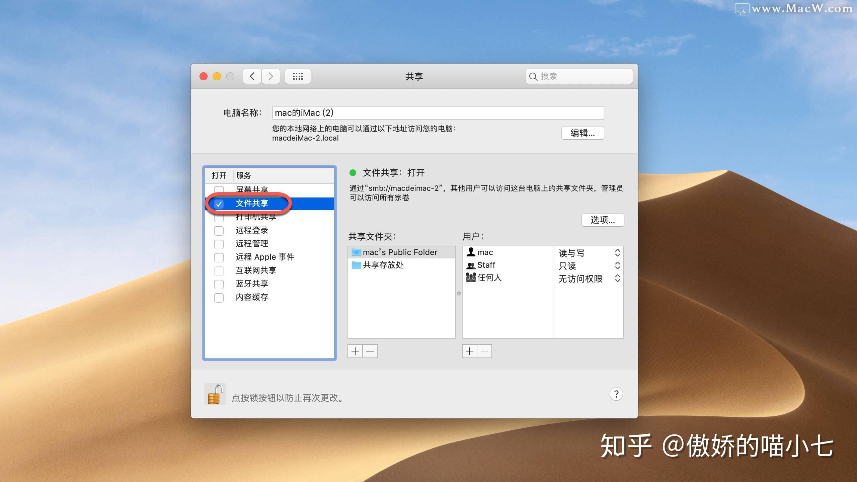Enable the 远程登录 checkbox

coord(219,231)
